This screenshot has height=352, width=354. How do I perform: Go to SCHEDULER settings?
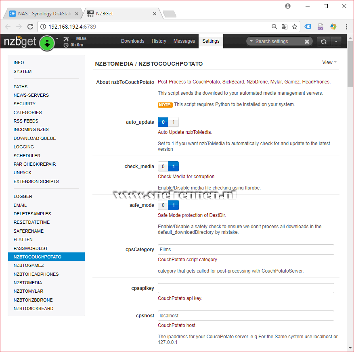pyautogui.click(x=27, y=156)
